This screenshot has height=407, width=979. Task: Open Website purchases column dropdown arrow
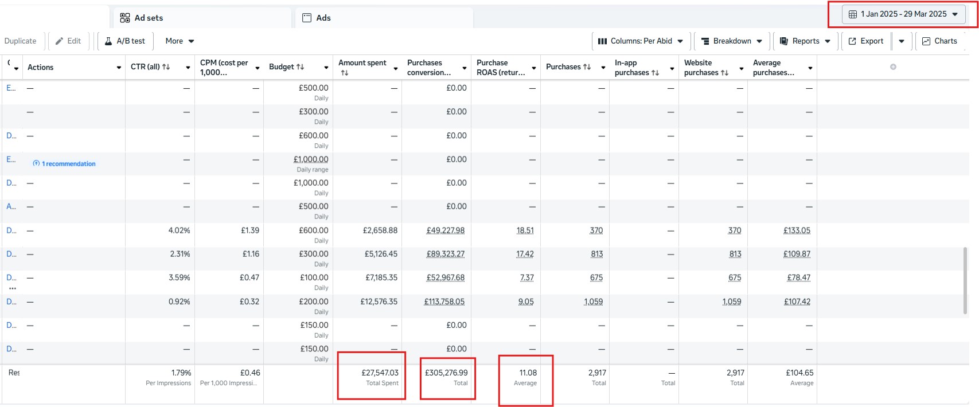pyautogui.click(x=742, y=68)
